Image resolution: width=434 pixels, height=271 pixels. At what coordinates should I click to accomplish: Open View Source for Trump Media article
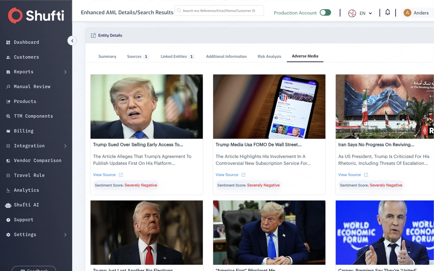[x=227, y=175]
